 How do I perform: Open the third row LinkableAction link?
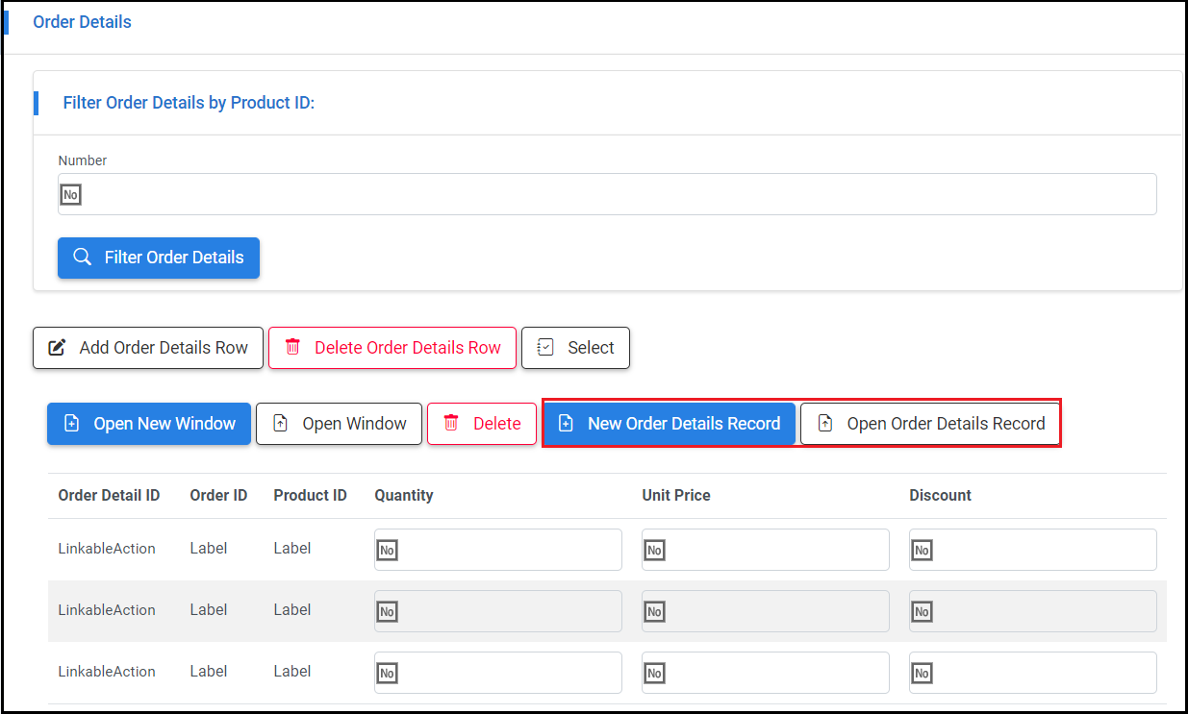click(107, 672)
